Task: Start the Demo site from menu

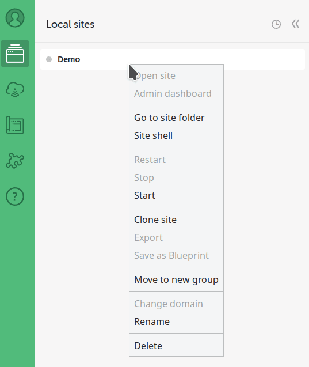Action: (144, 195)
